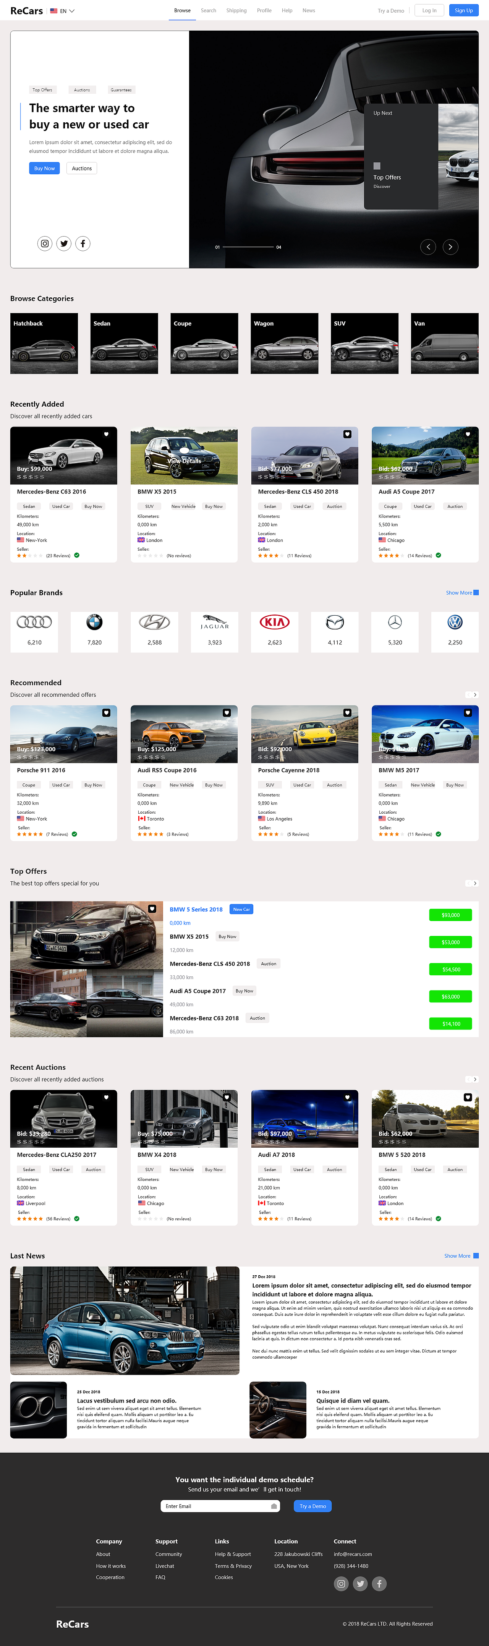
Task: Click the Jaguar brand logo
Action: (x=214, y=622)
